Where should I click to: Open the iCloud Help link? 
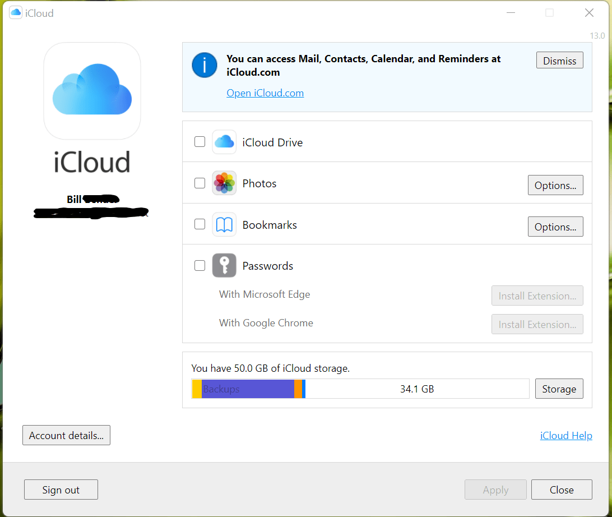pyautogui.click(x=566, y=435)
